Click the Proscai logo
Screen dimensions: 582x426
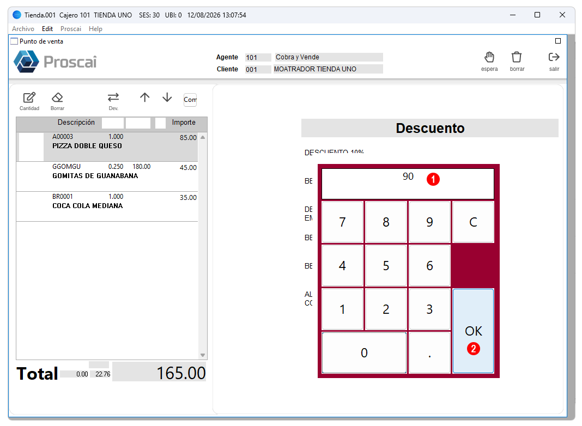55,62
